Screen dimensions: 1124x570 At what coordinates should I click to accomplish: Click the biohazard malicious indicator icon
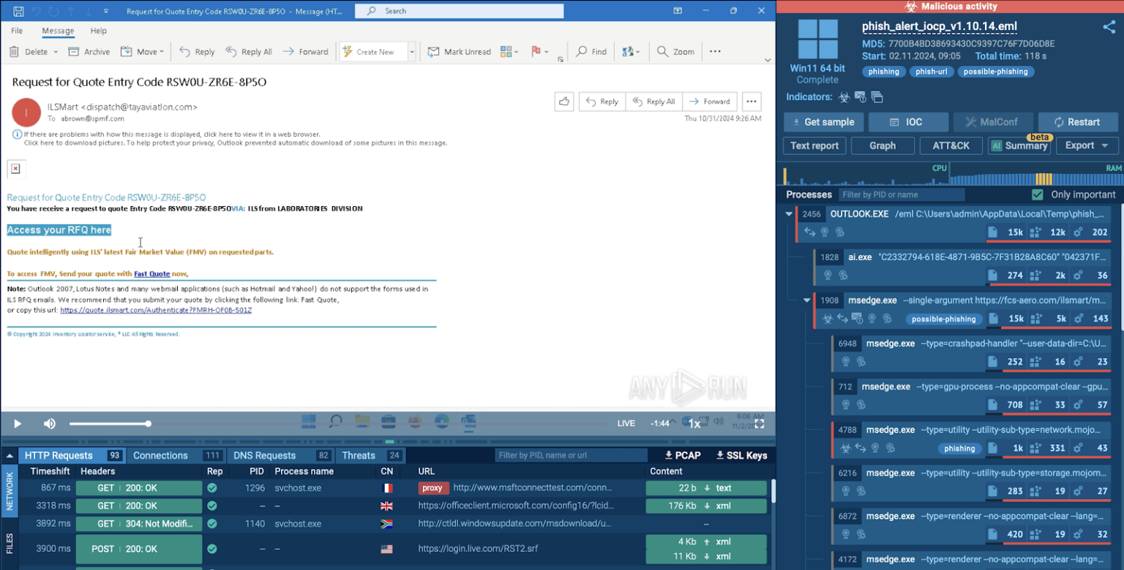844,96
